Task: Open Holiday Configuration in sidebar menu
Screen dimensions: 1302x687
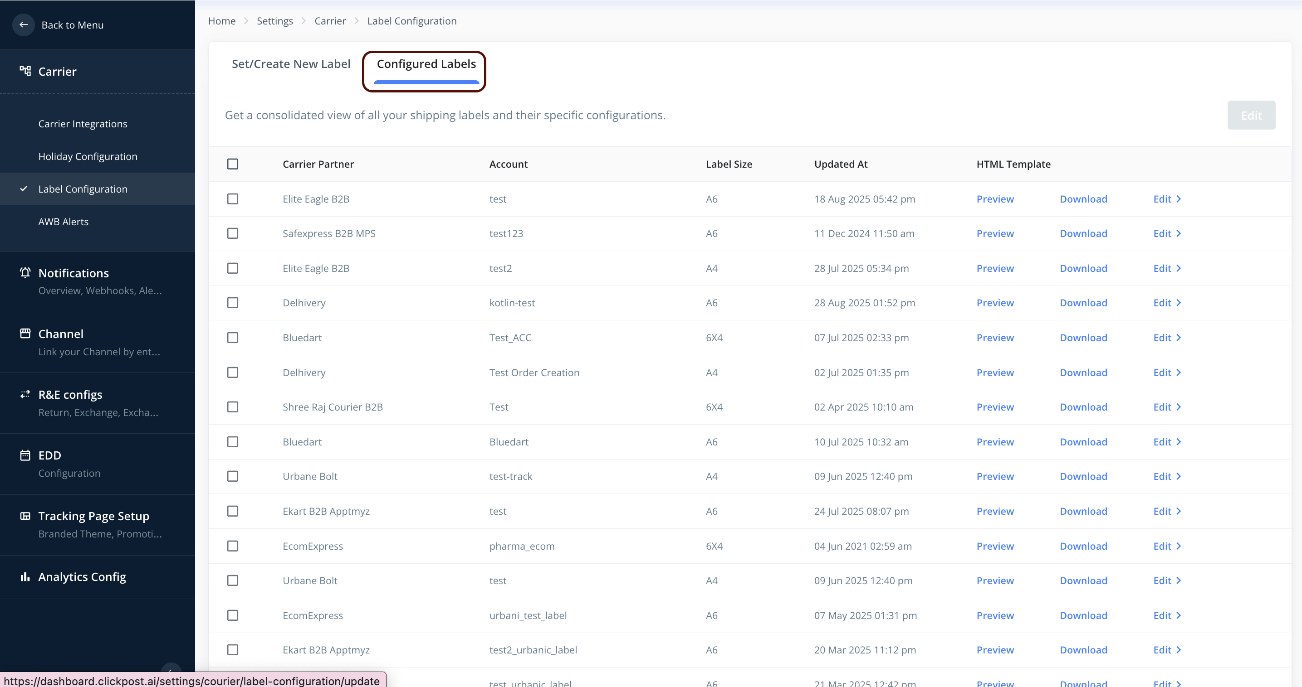Action: (x=88, y=156)
